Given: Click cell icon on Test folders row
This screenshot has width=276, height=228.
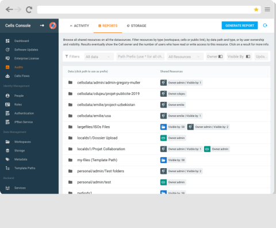Looking at the screenshot, I should 163,171.
